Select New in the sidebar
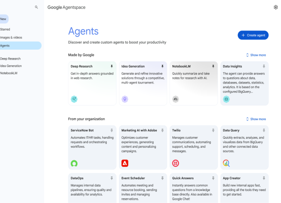281x203 pixels. click(4, 19)
